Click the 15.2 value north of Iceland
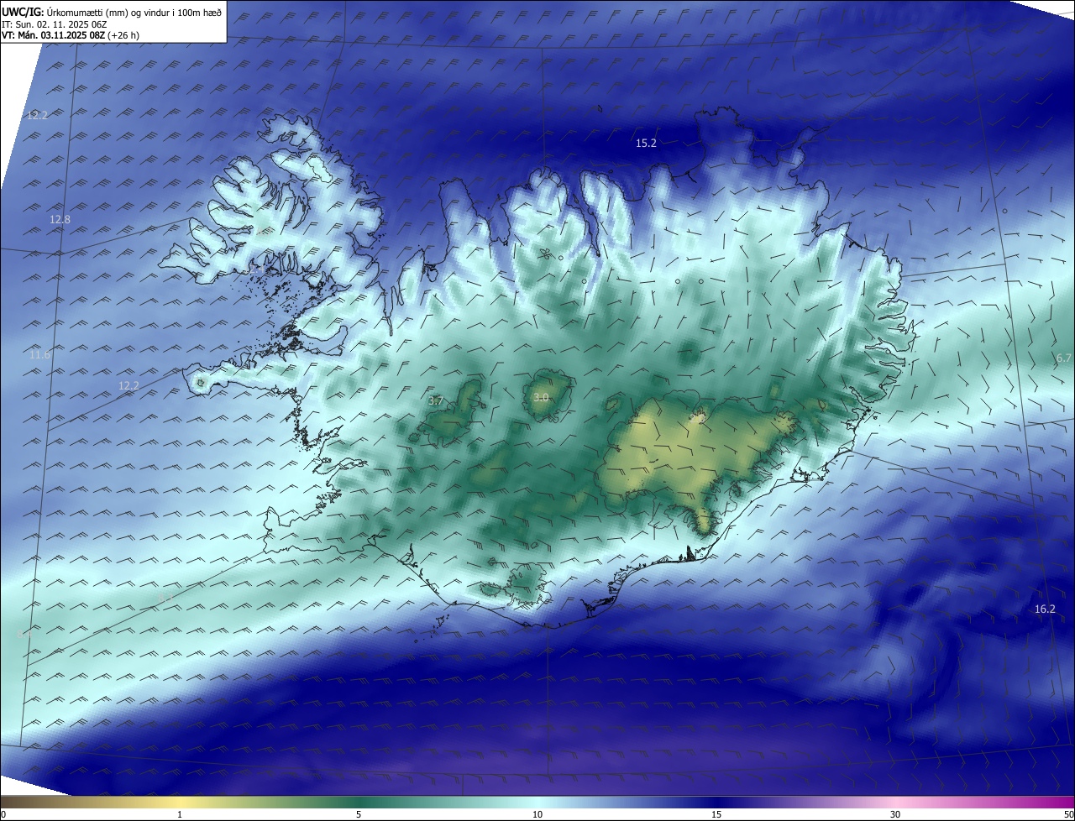 click(x=646, y=144)
